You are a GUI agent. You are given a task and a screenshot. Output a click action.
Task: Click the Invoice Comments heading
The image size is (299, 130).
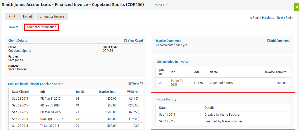click(169, 41)
